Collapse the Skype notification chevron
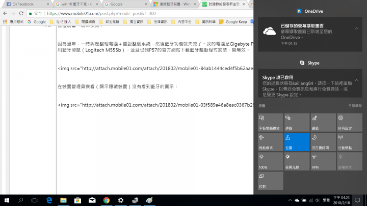This screenshot has width=367, height=206. pos(356,80)
